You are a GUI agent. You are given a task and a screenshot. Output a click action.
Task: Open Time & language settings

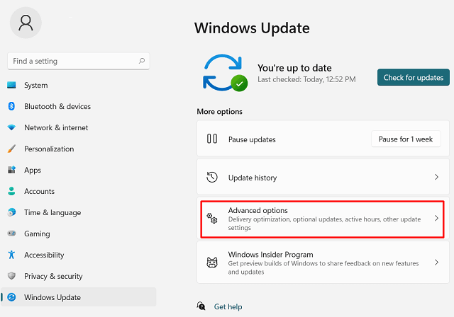pyautogui.click(x=78, y=212)
